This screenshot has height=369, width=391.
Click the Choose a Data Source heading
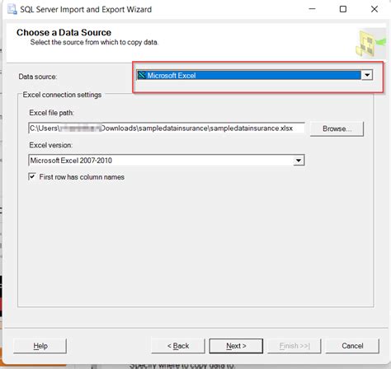(64, 32)
